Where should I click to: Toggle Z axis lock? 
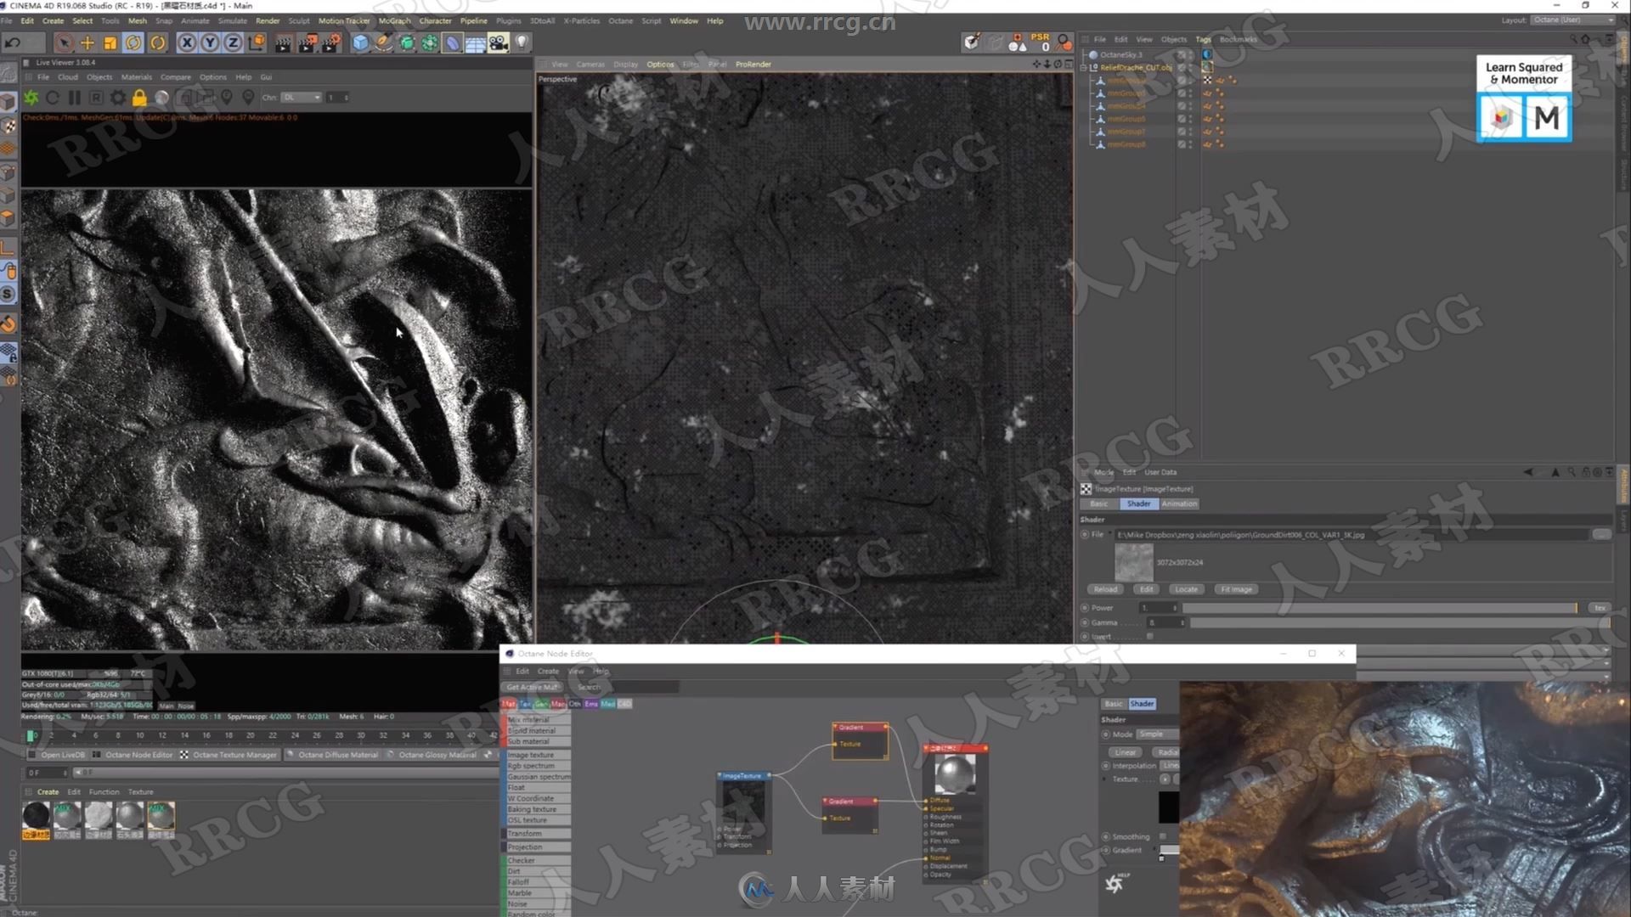[x=233, y=42]
